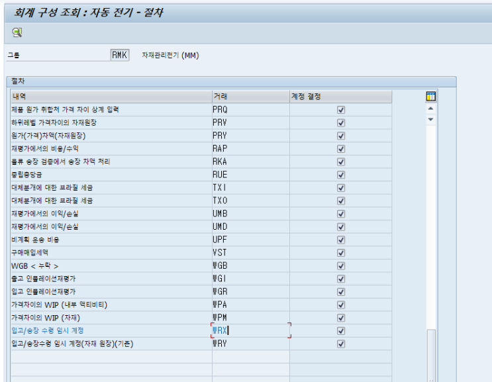Select the UMD transaction cell

[251, 227]
